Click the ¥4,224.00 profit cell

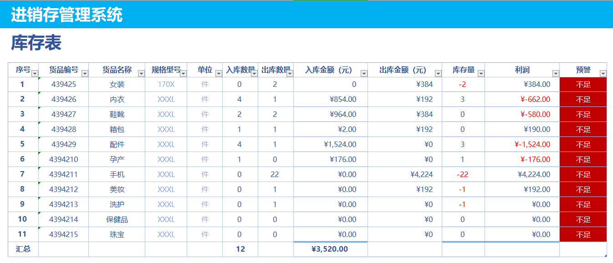point(522,175)
